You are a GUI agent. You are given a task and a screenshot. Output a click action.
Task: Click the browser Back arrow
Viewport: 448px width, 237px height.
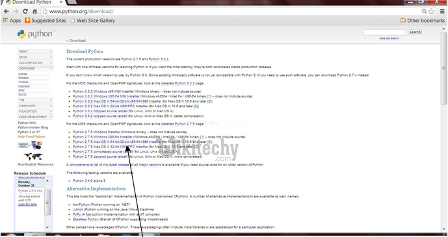point(7,12)
